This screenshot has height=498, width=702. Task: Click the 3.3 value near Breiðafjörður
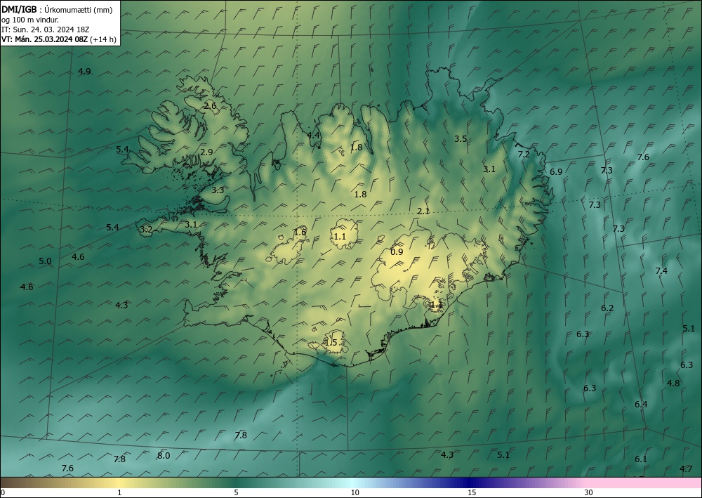(218, 190)
